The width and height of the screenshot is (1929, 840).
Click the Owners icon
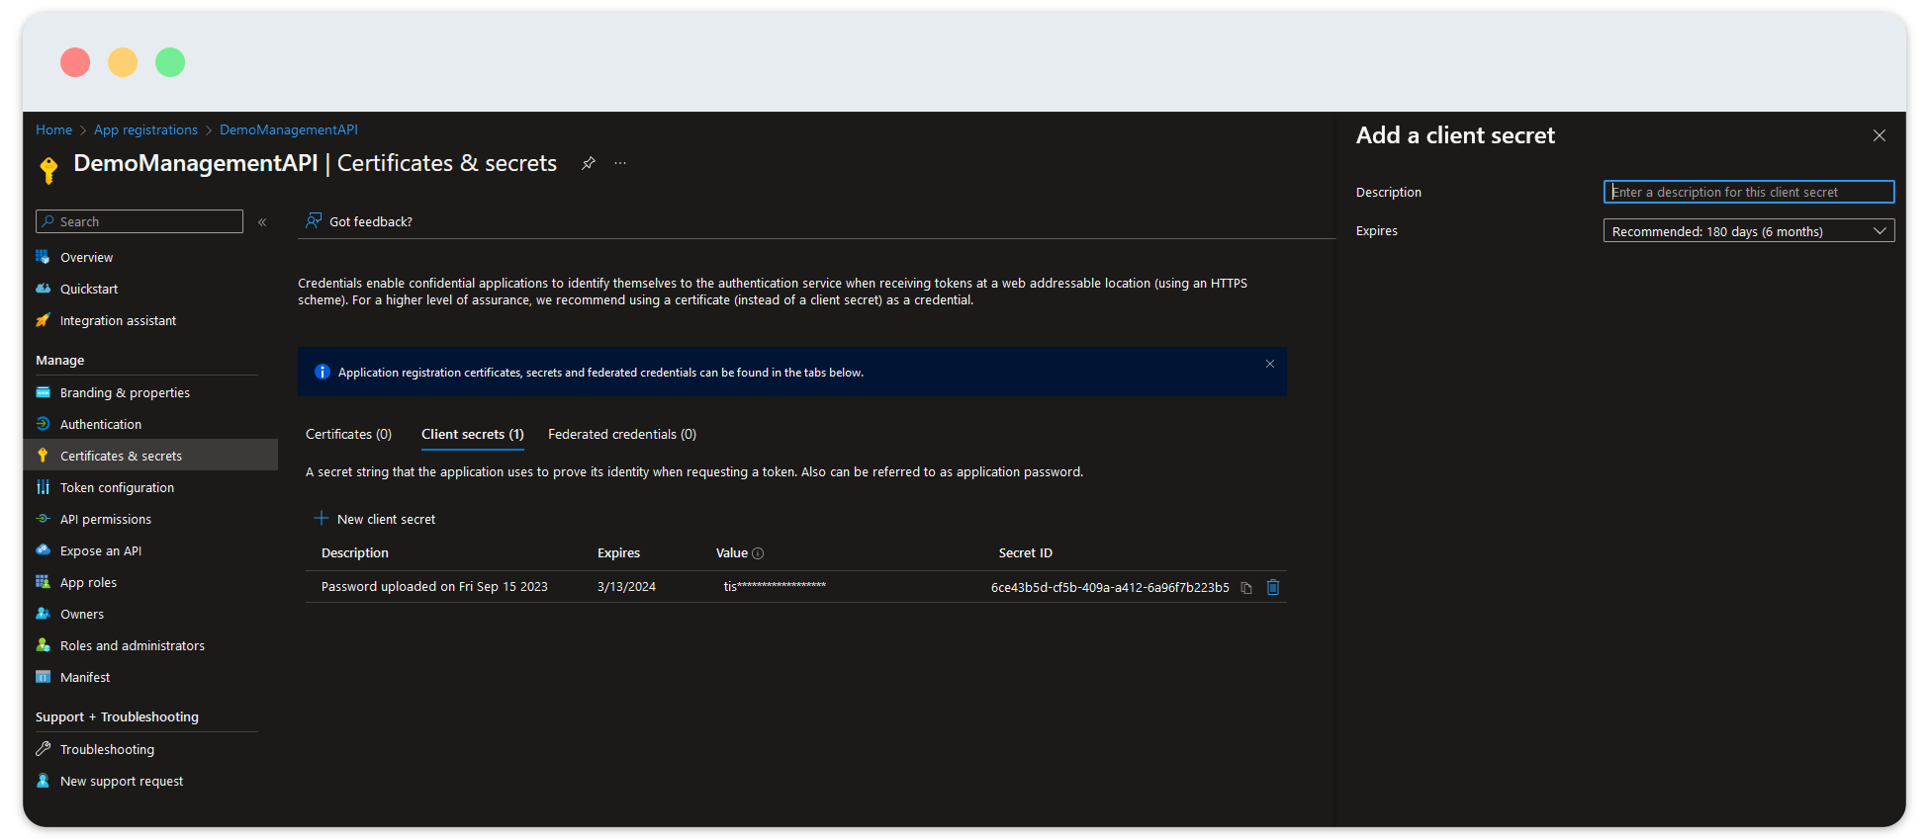click(43, 614)
